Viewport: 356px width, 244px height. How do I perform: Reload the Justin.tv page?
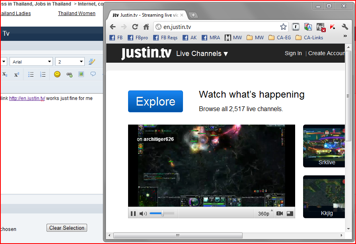tap(135, 27)
